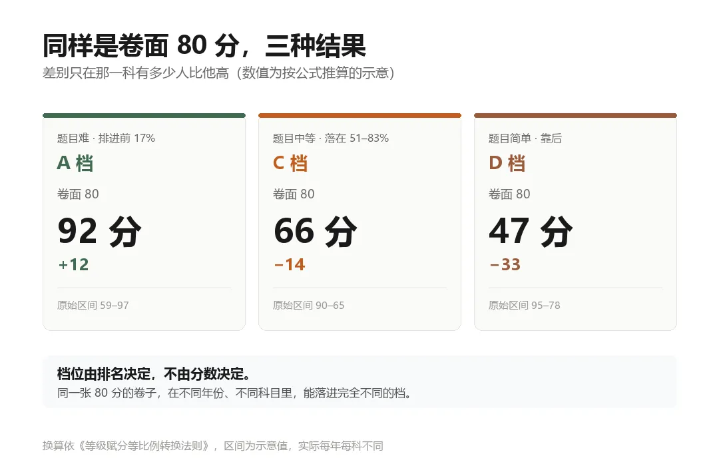Select the sentence starting with 同一张 80 分的卷子

point(235,393)
